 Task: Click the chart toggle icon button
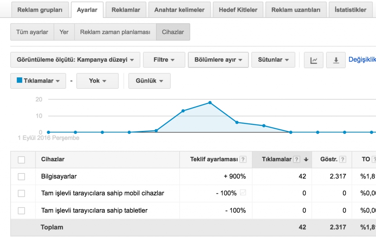(314, 60)
